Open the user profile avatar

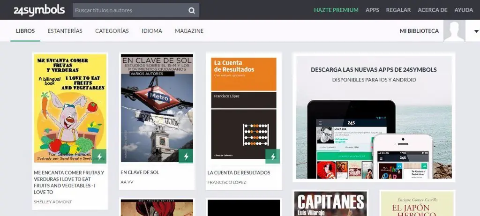click(454, 31)
